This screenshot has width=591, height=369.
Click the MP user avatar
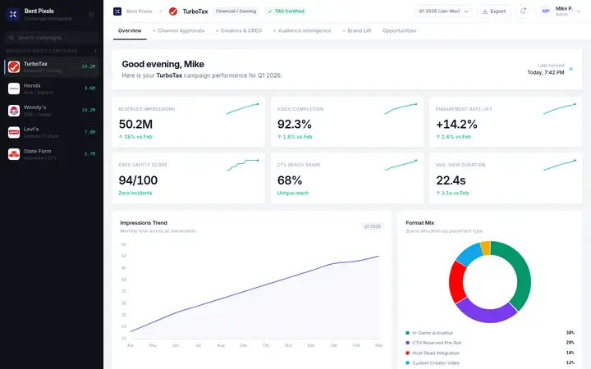click(x=546, y=11)
